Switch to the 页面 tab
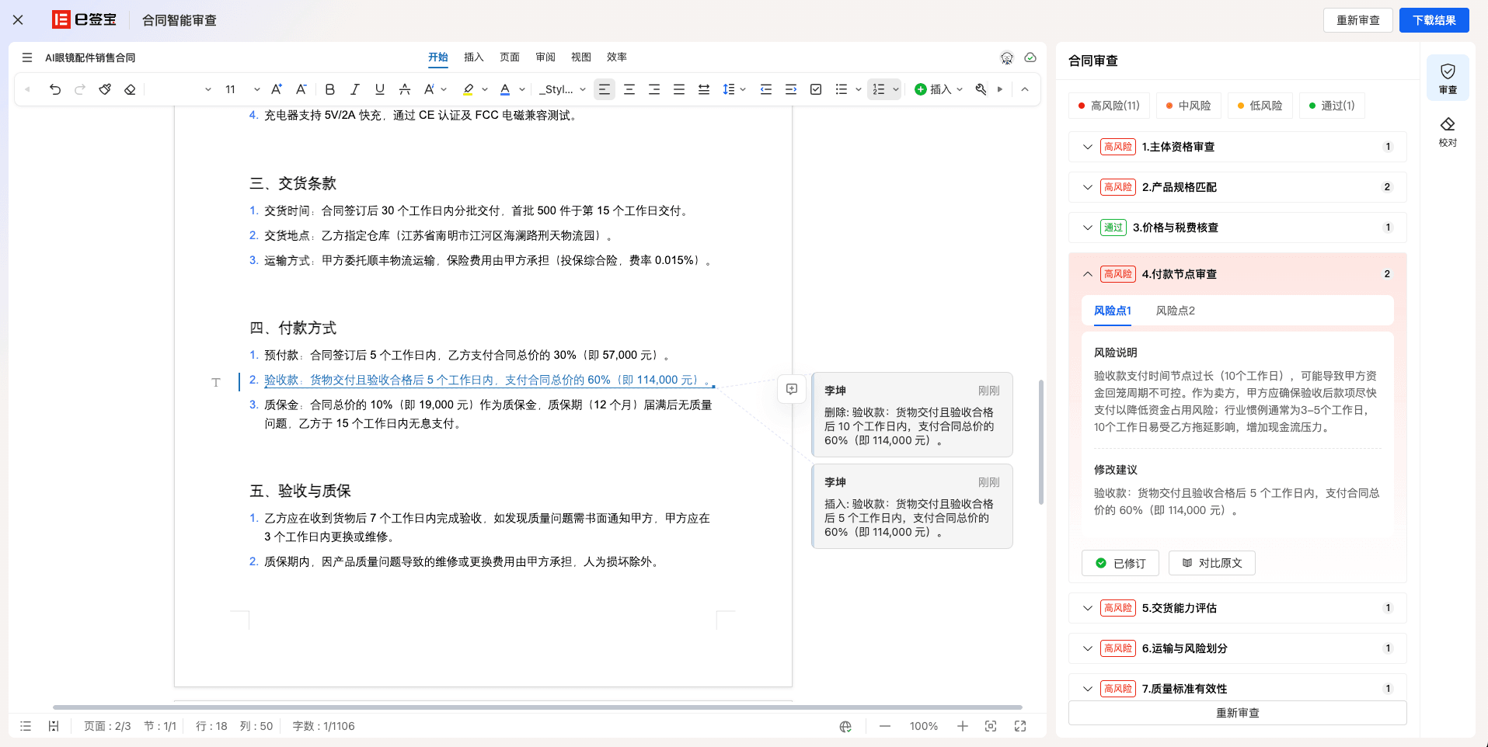 [510, 57]
